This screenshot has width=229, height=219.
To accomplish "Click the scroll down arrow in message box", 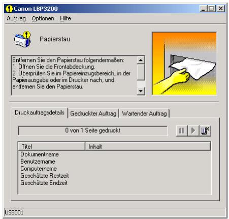I will 141,91.
